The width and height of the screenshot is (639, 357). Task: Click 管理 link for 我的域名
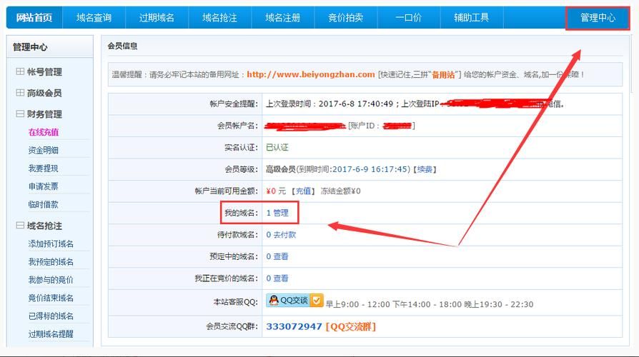point(281,213)
